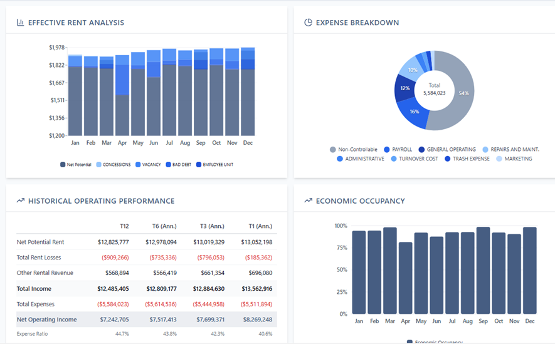Click the 12% donut slice
This screenshot has width=555, height=344.
point(405,88)
